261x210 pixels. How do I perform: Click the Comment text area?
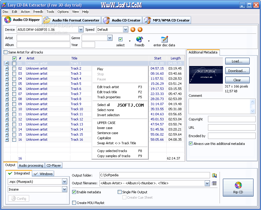click(220, 106)
